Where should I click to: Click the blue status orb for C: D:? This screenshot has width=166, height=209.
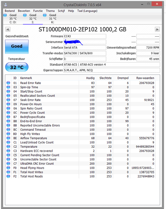click(5, 15)
